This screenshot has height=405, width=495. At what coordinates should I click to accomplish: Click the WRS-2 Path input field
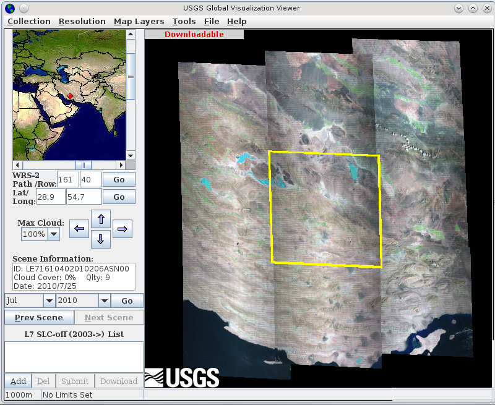pos(68,179)
